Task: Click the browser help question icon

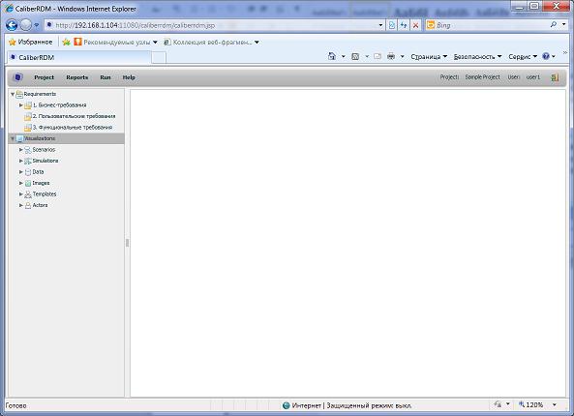Action: click(546, 56)
